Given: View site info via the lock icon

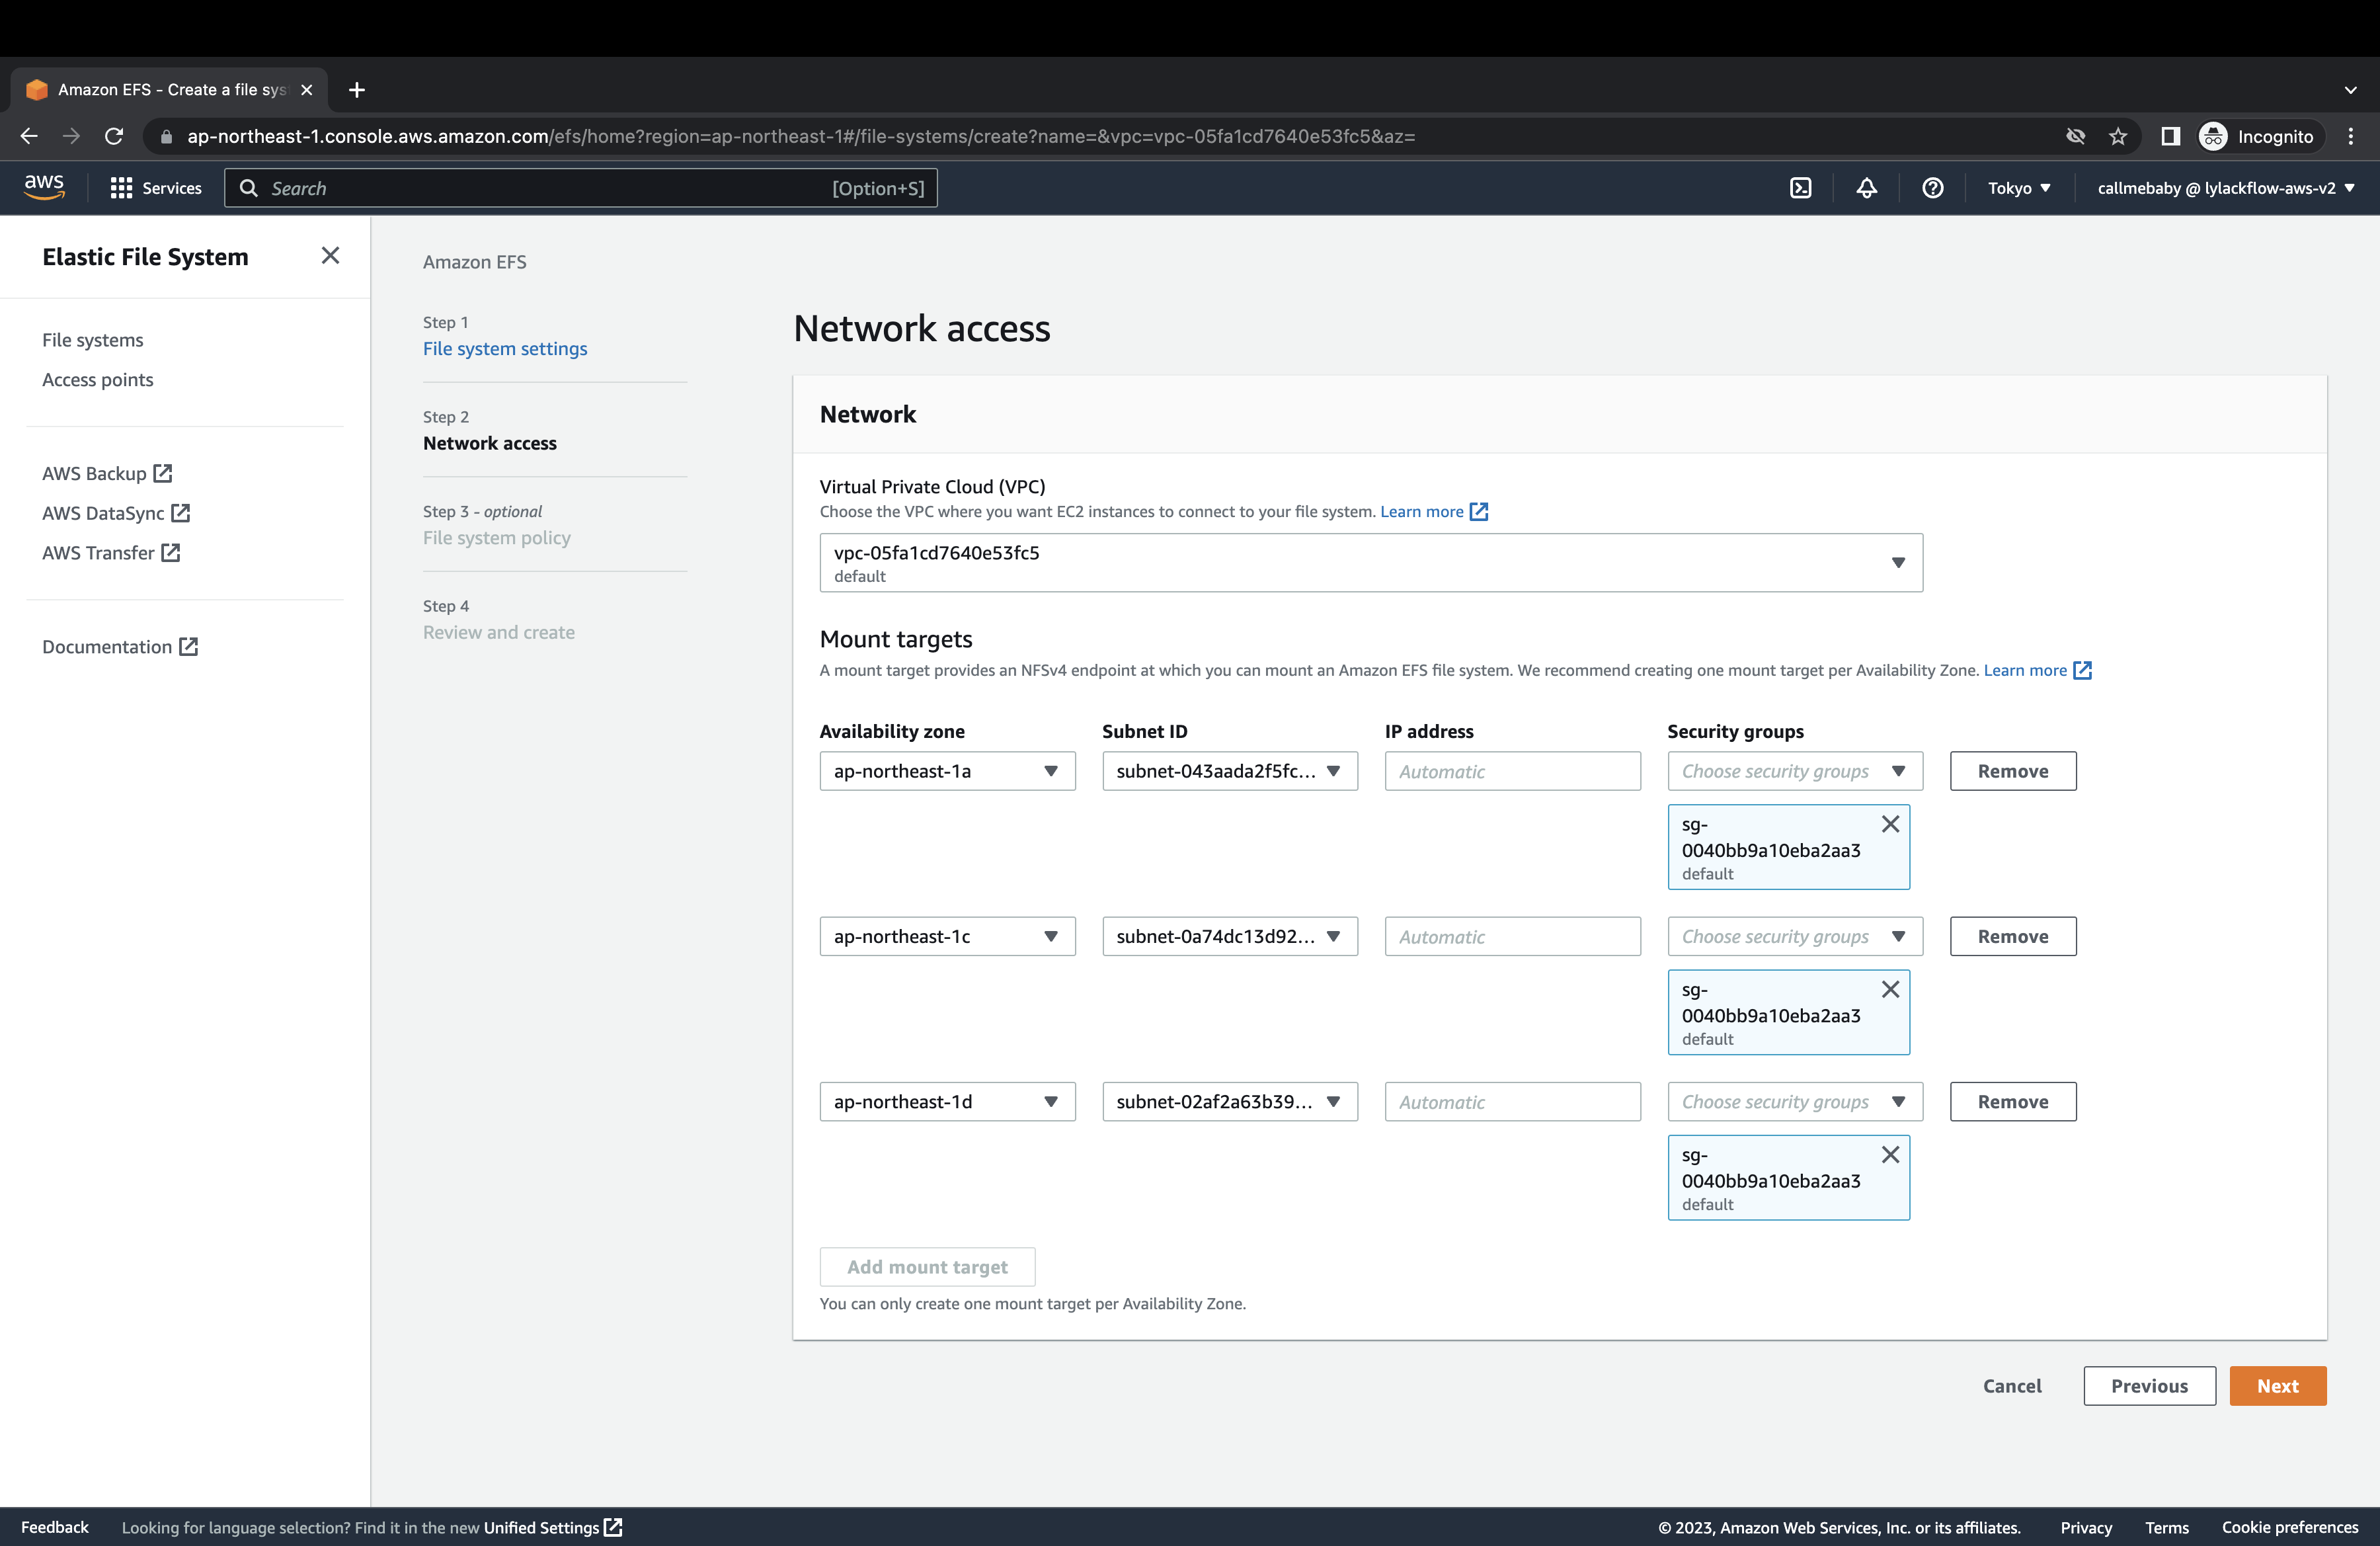Looking at the screenshot, I should (166, 136).
